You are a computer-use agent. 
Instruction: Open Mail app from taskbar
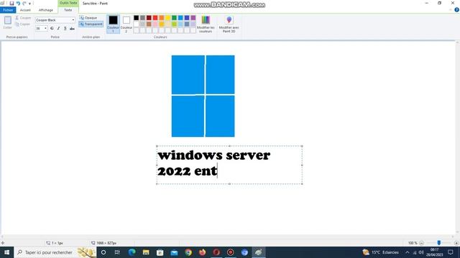coord(174,252)
